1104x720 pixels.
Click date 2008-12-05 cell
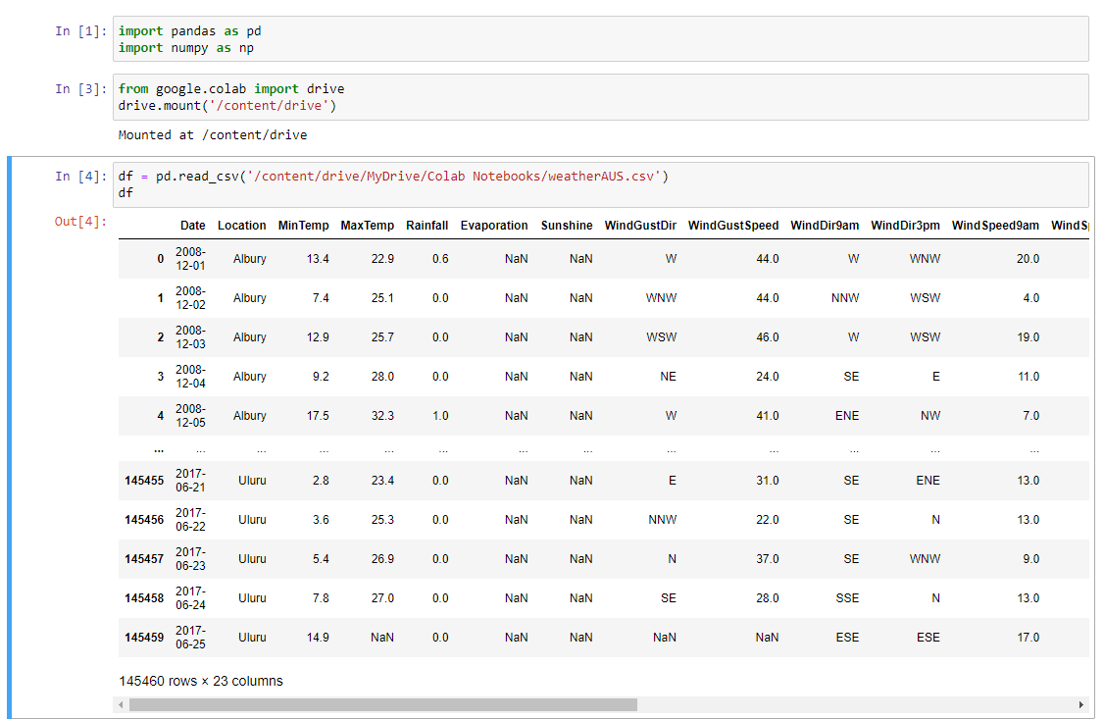(191, 416)
